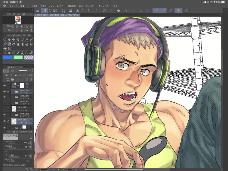Select the magnifier Zoom tool
Image resolution: width=228 pixels, height=171 pixels.
5,40
